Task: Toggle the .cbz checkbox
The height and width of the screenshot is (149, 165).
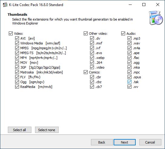Action: tap(92, 82)
